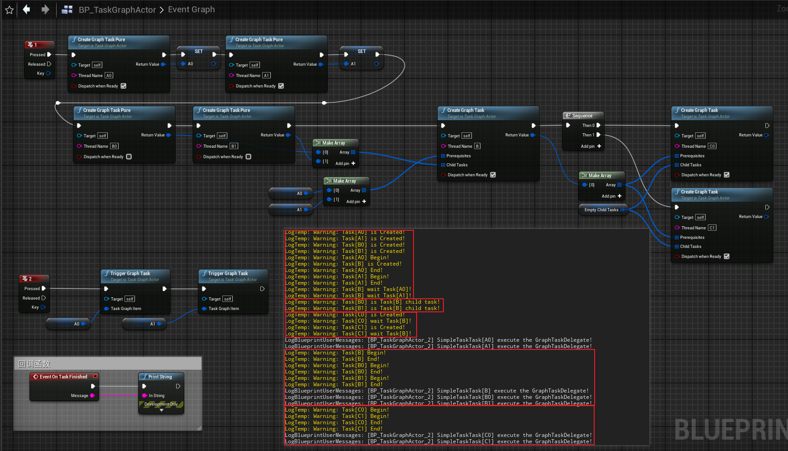Screen dimensions: 788x451
Task: Click delegate pin on Event On Task Finished
Action: pos(96,376)
